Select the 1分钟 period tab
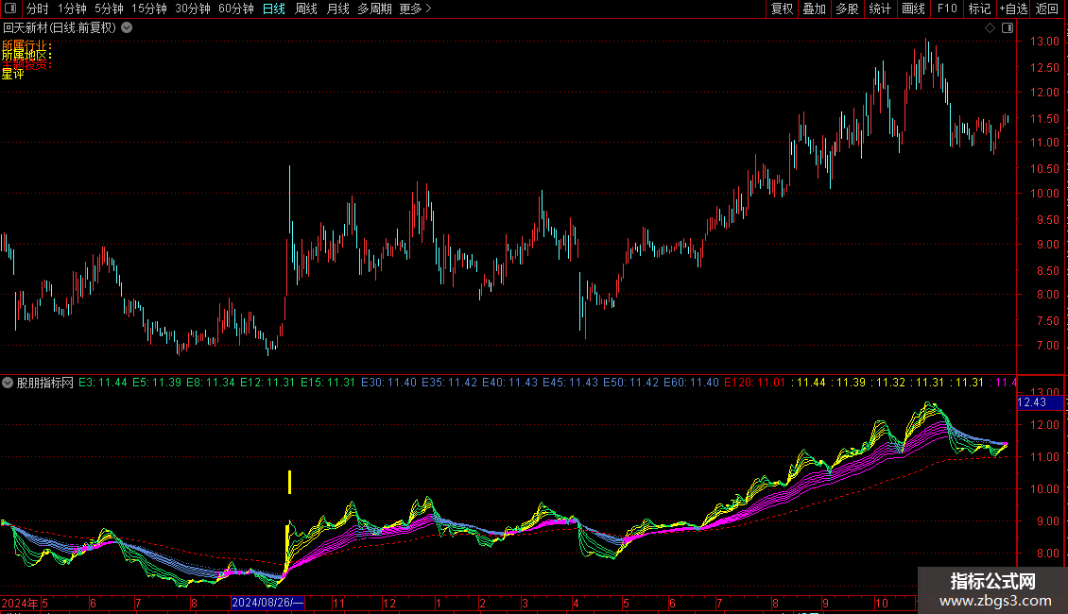This screenshot has width=1068, height=614. (72, 9)
